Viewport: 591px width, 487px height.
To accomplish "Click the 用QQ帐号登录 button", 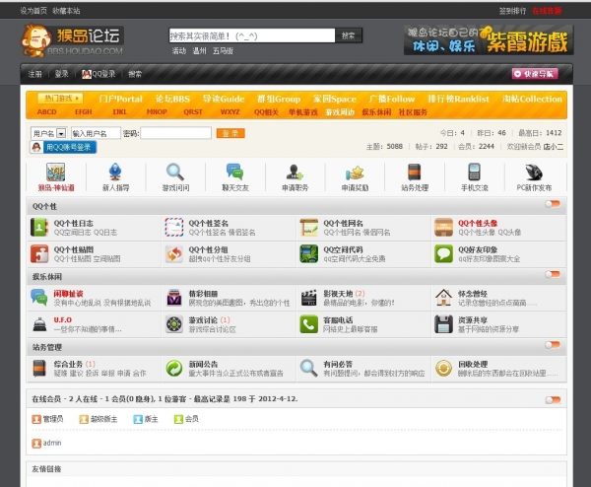I will [x=64, y=147].
